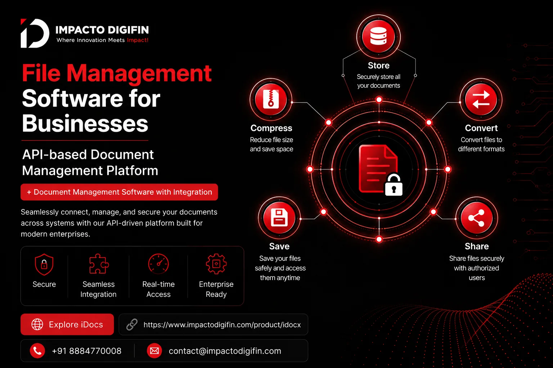
Task: Click Securely store all your documents text
Action: 379,81
